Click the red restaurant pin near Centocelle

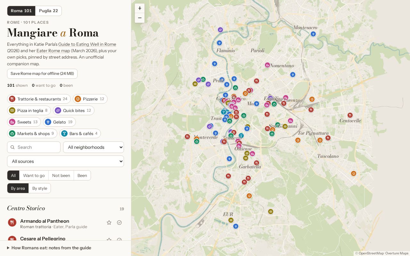coord(350,115)
